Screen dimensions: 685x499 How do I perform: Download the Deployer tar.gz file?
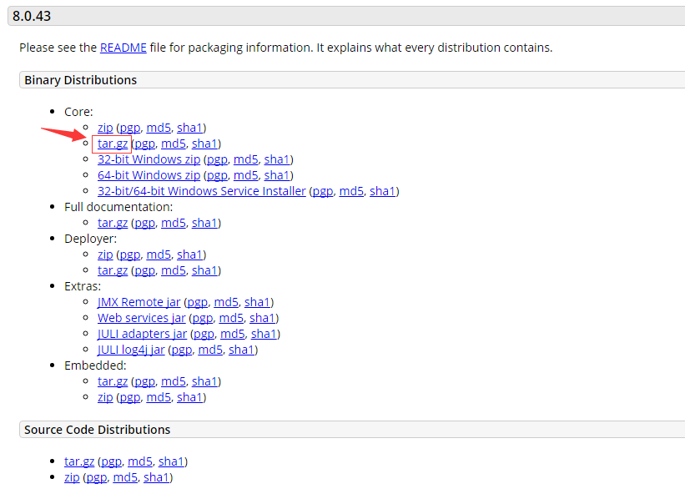[113, 270]
